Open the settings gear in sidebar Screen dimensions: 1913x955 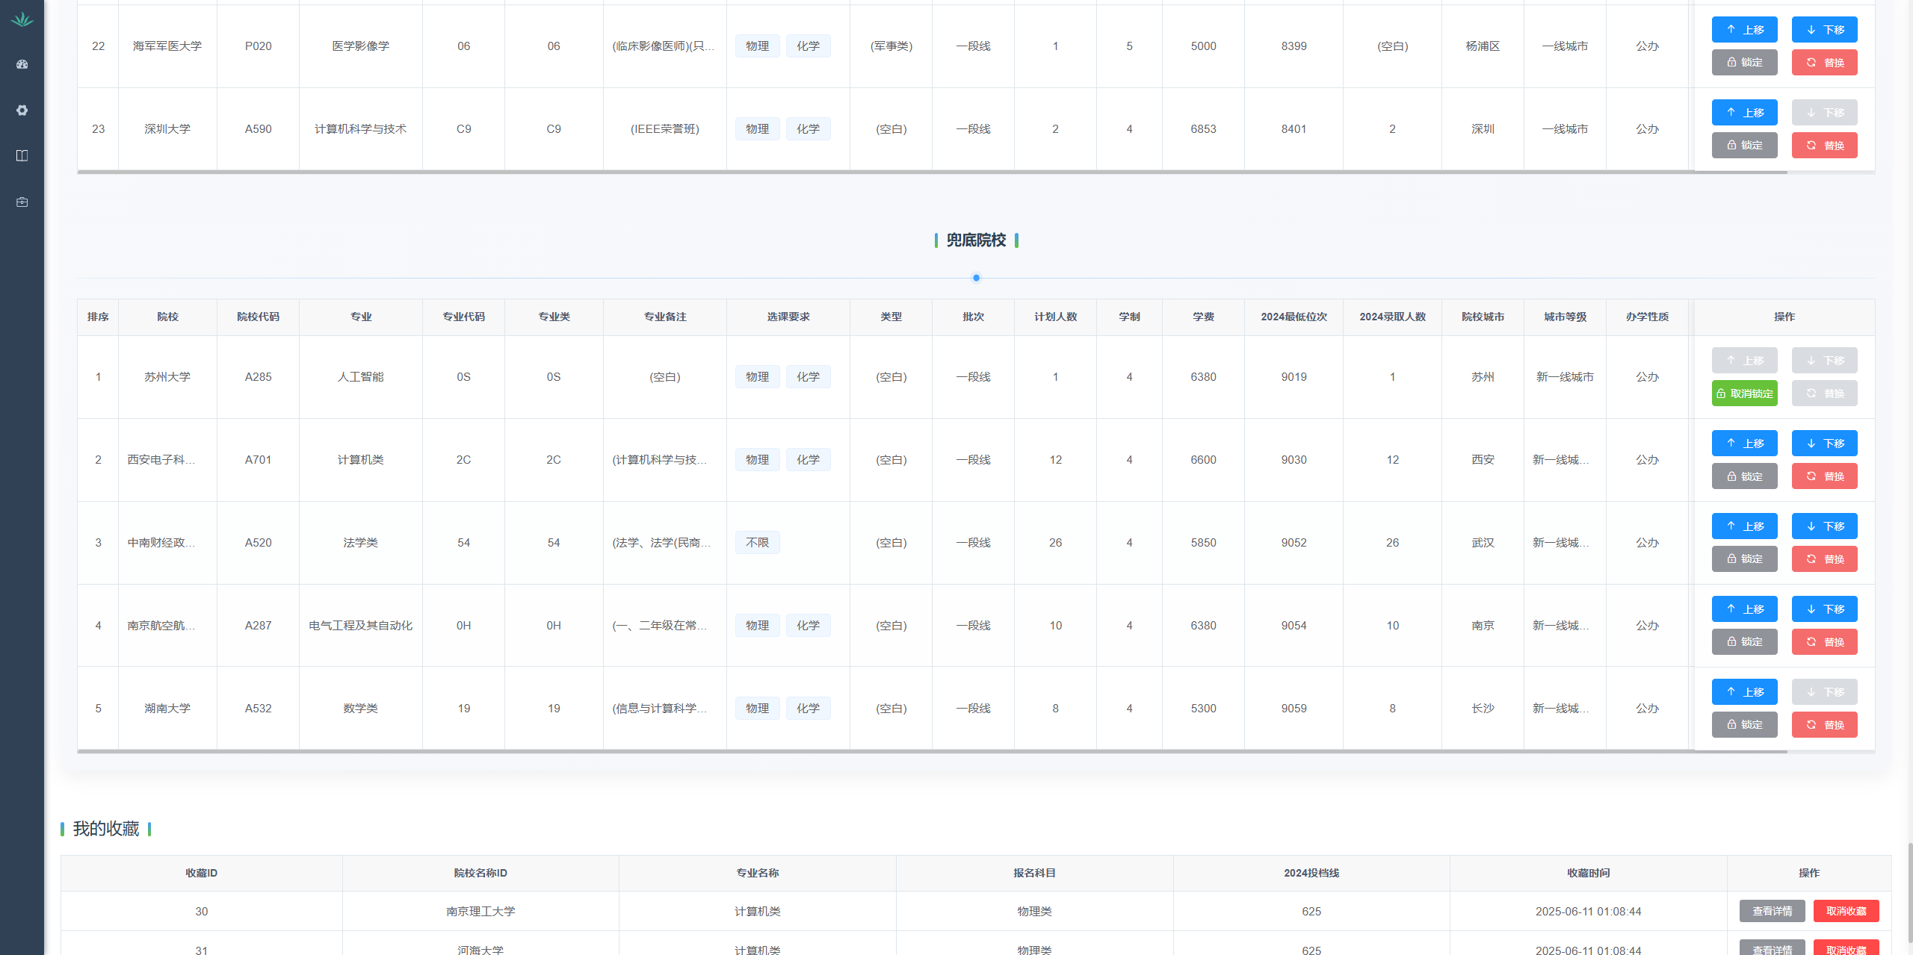point(22,111)
